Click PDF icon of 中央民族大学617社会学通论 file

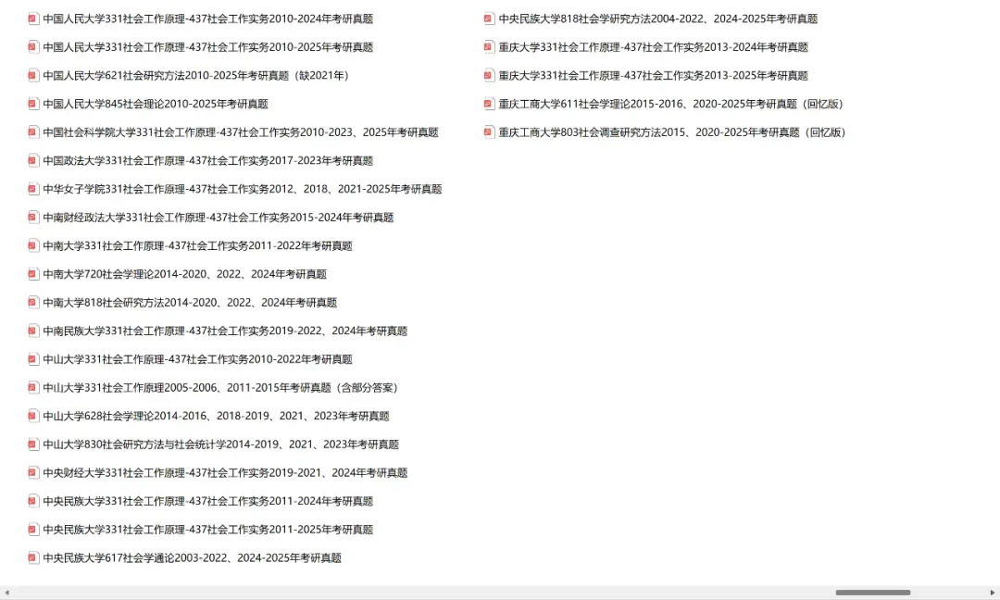click(x=33, y=558)
